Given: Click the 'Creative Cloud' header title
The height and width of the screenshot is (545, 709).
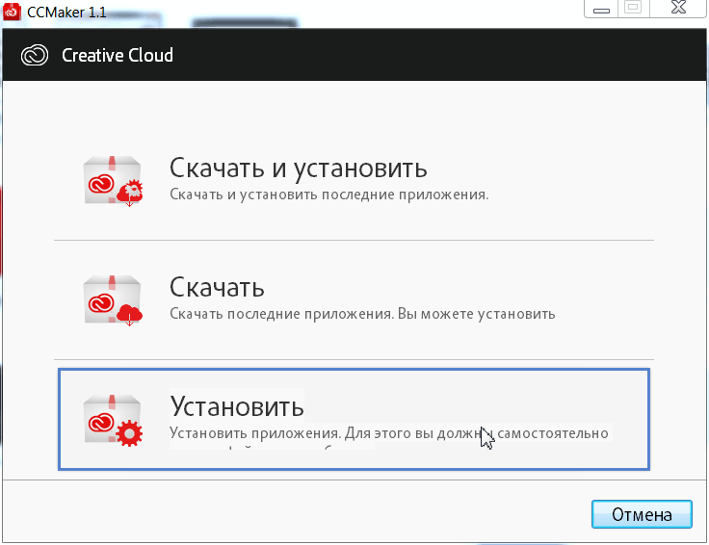Looking at the screenshot, I should pos(118,55).
